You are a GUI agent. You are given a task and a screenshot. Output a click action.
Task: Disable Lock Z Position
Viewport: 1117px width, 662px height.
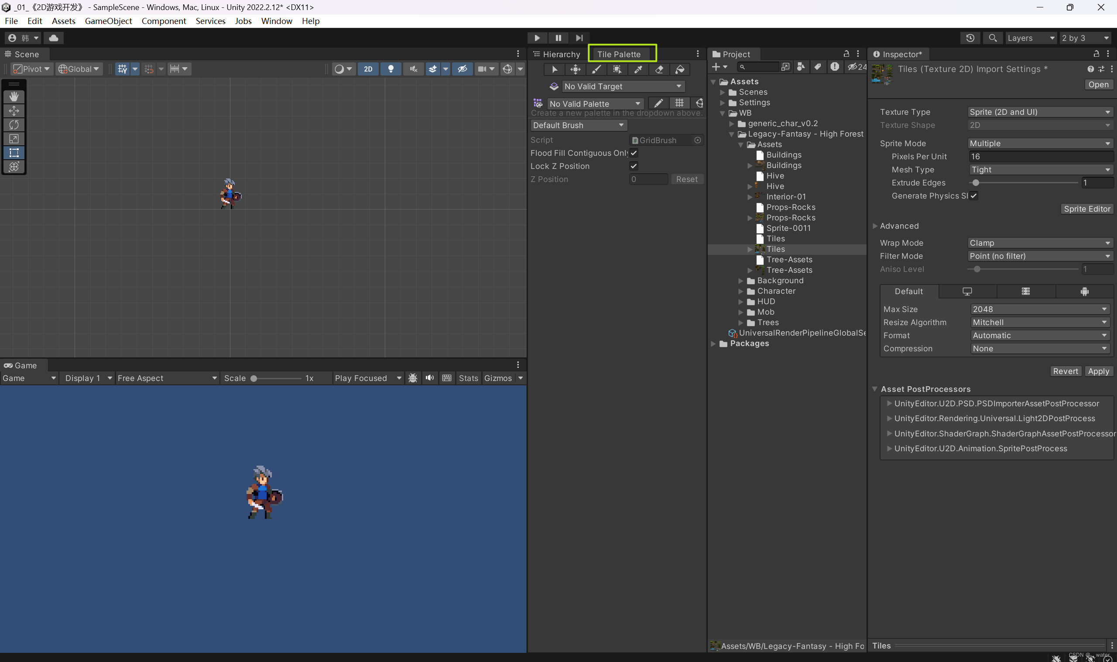tap(634, 165)
